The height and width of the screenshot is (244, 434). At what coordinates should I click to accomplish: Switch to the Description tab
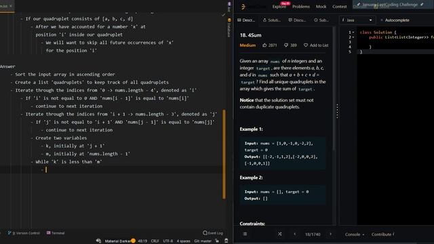click(x=246, y=20)
